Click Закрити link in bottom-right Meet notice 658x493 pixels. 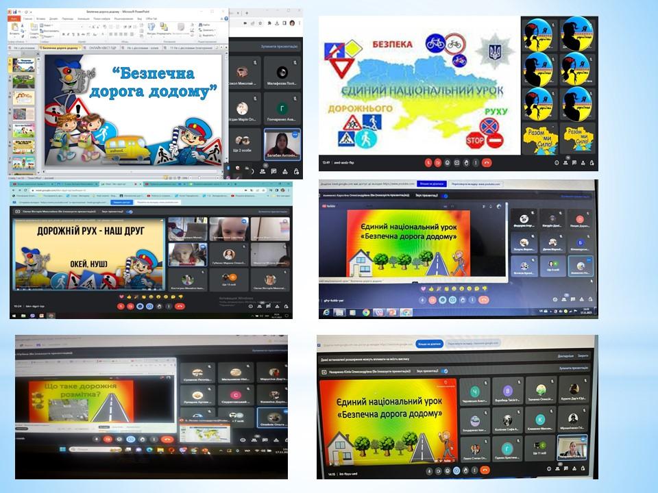click(583, 356)
